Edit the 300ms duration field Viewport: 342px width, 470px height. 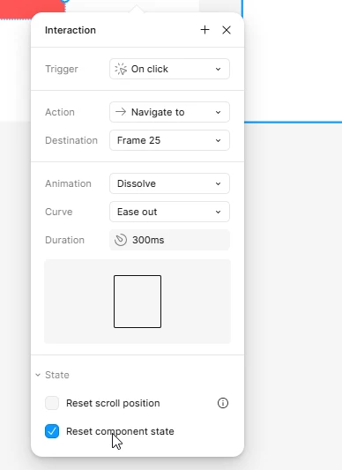point(169,240)
